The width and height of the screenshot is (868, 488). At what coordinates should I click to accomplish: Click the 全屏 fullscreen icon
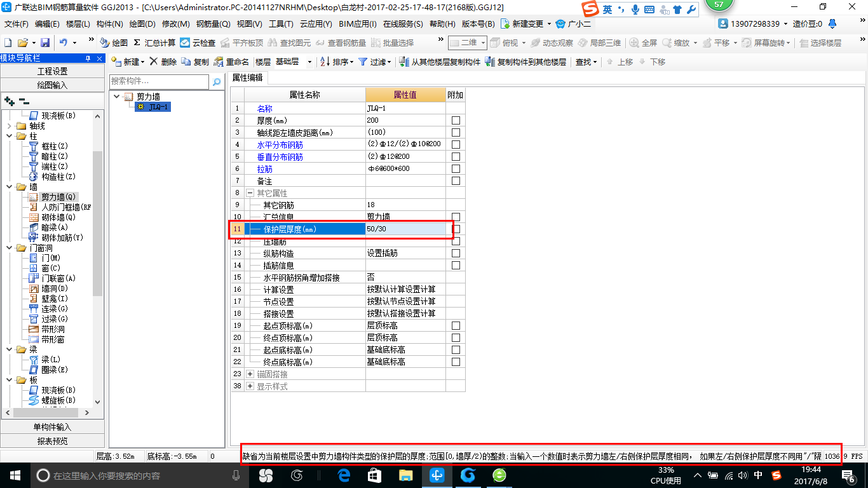644,43
